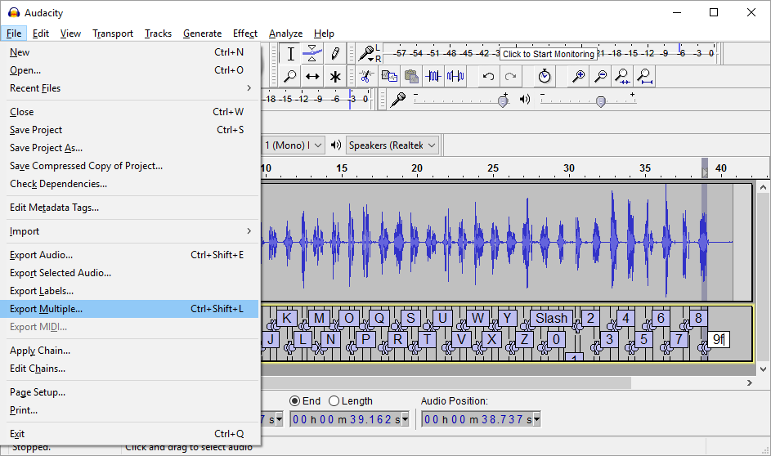
Task: Open the 1 (Mono) channels dropdown
Action: pos(293,145)
